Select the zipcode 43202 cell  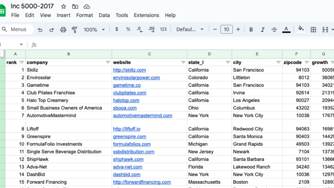(296, 108)
